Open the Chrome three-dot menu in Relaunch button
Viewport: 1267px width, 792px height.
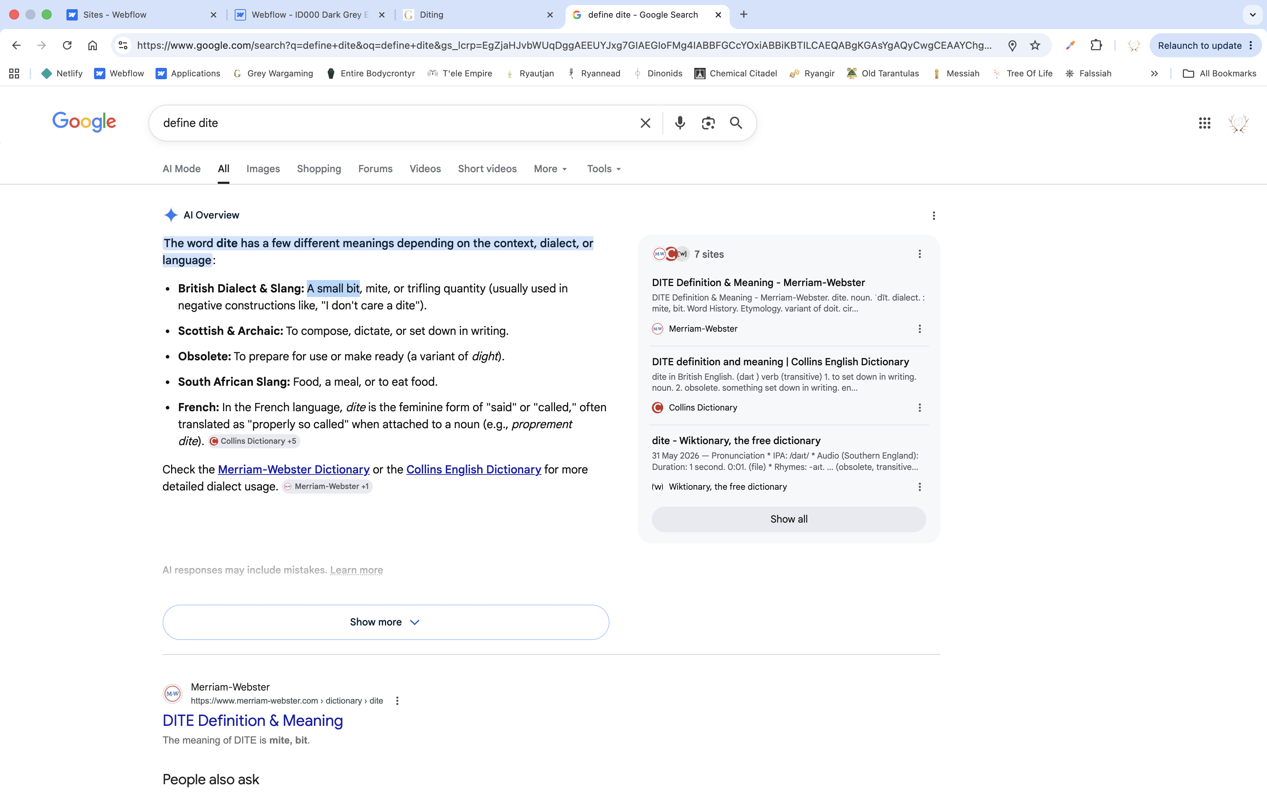pyautogui.click(x=1251, y=46)
